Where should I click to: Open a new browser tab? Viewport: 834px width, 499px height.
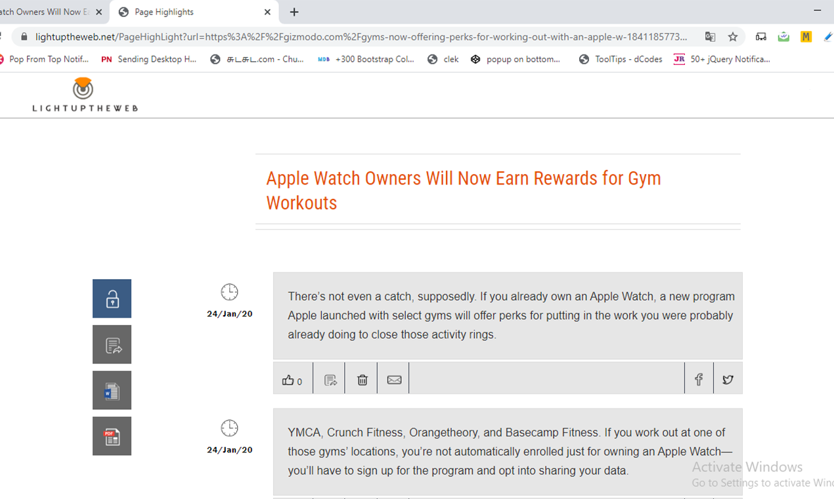(x=294, y=12)
